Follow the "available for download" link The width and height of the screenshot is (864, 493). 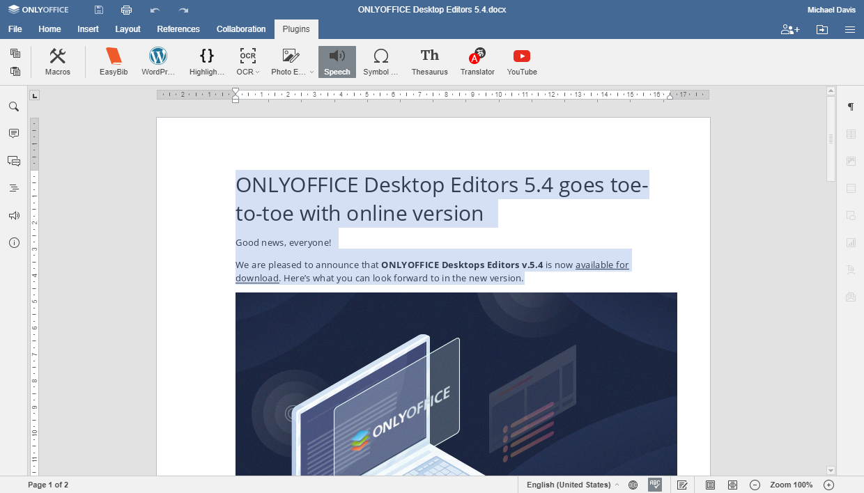click(603, 265)
